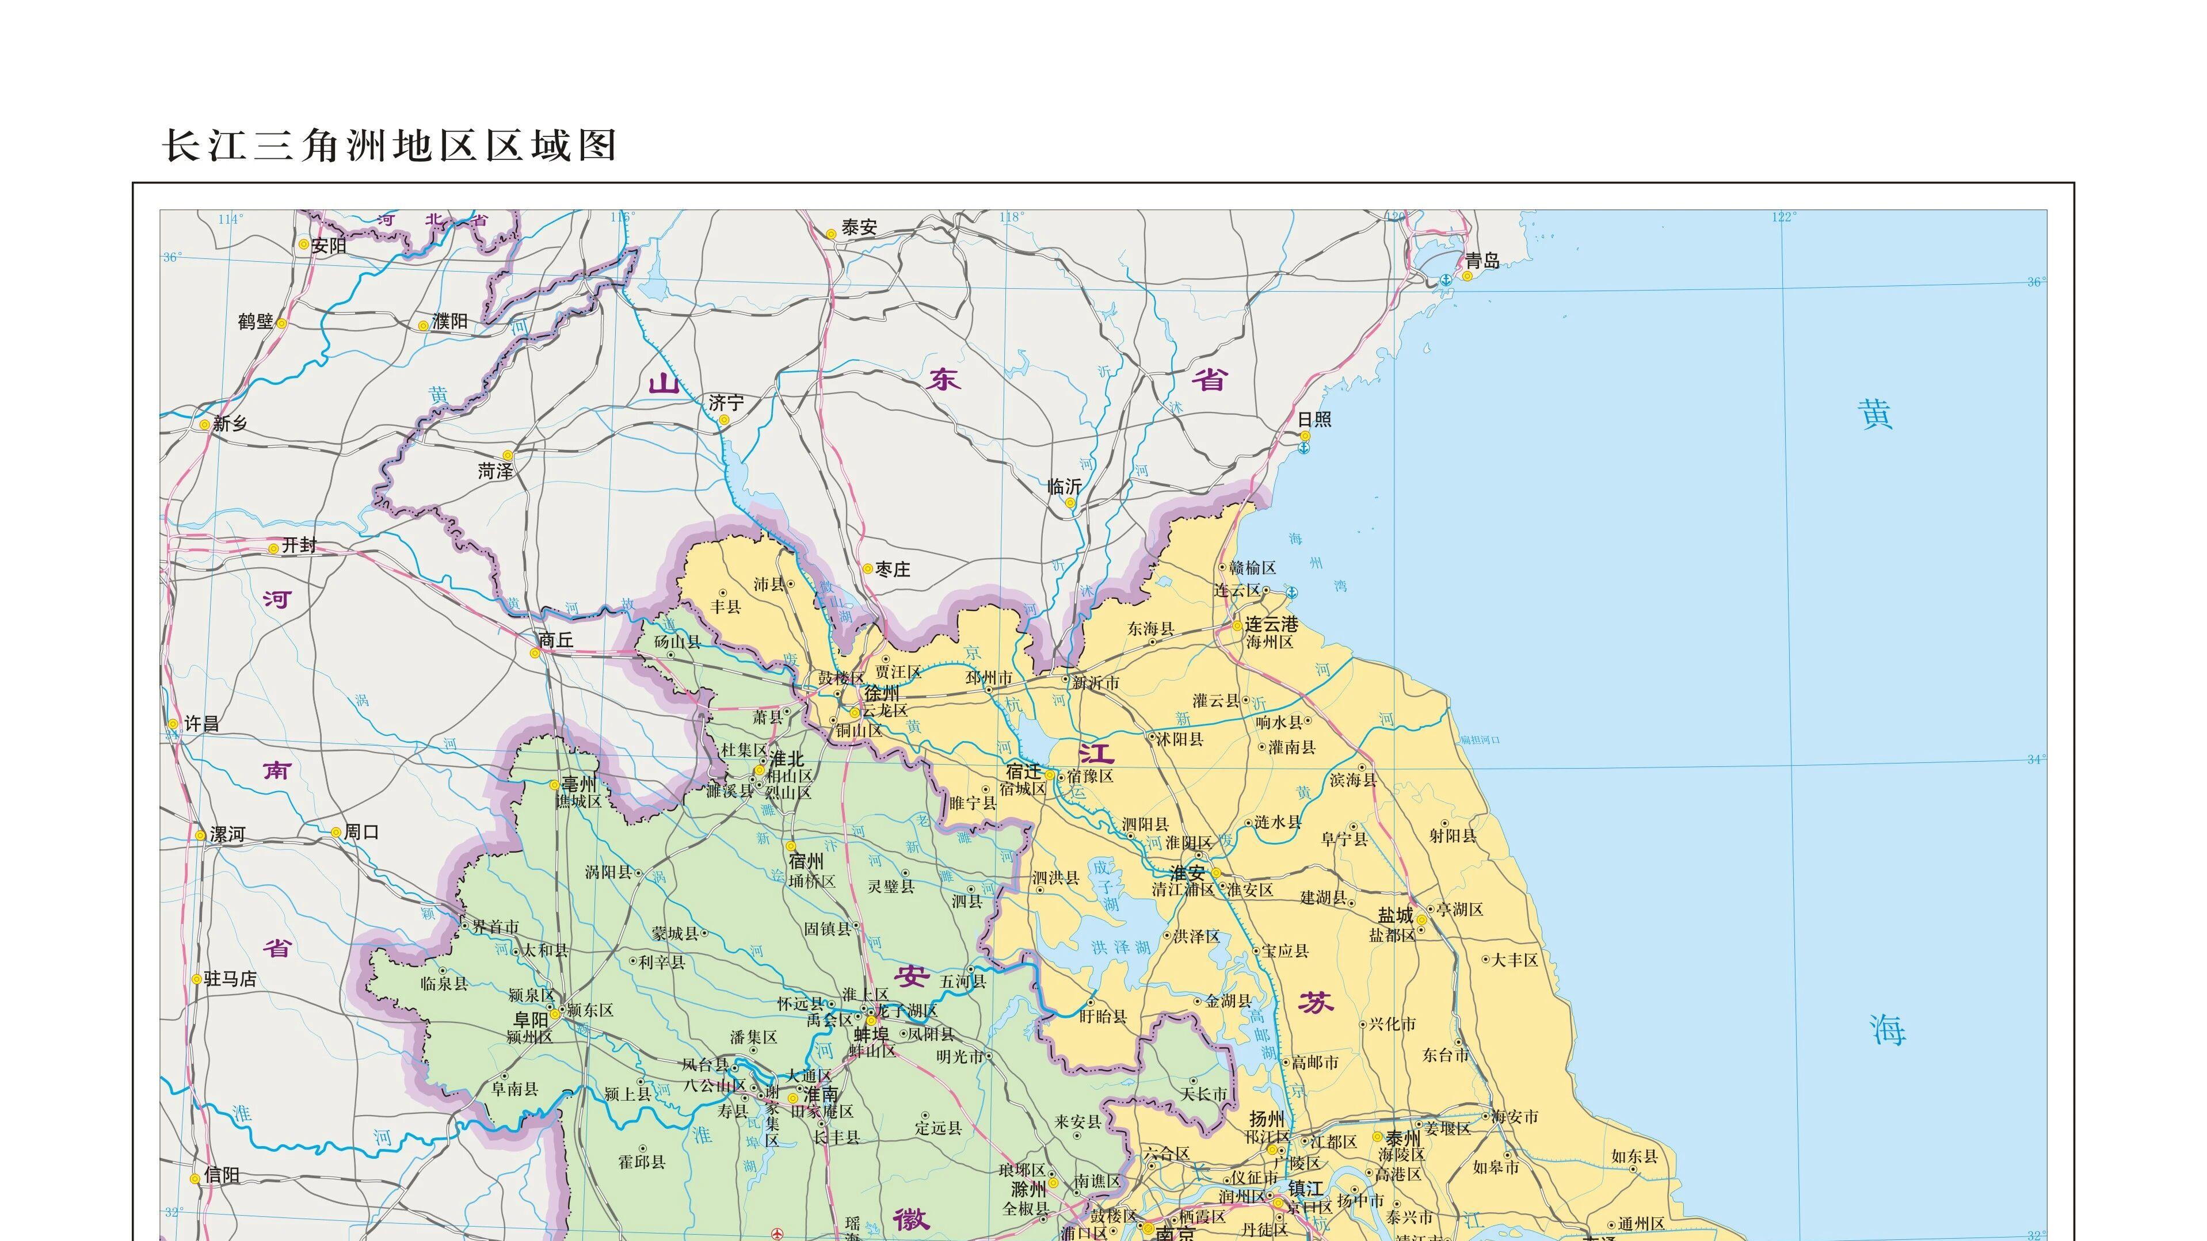2207x1241 pixels.
Task: Click the anchor port icon near 连云区
Action: click(x=1292, y=593)
